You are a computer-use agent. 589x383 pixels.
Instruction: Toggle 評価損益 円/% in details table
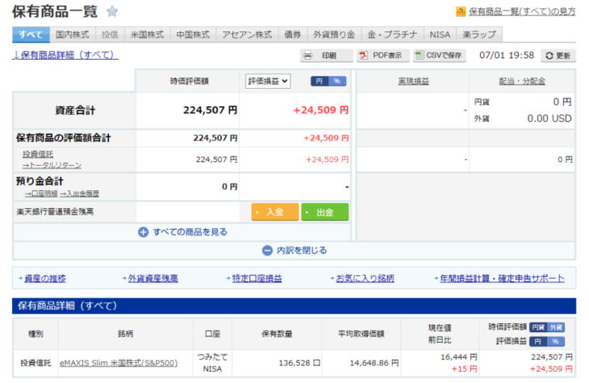(x=548, y=341)
